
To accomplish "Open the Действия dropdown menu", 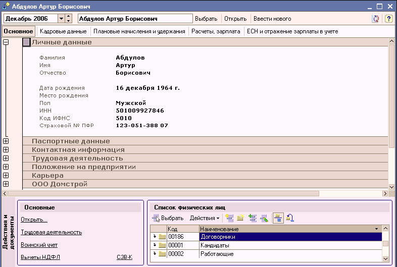I will coord(205,218).
